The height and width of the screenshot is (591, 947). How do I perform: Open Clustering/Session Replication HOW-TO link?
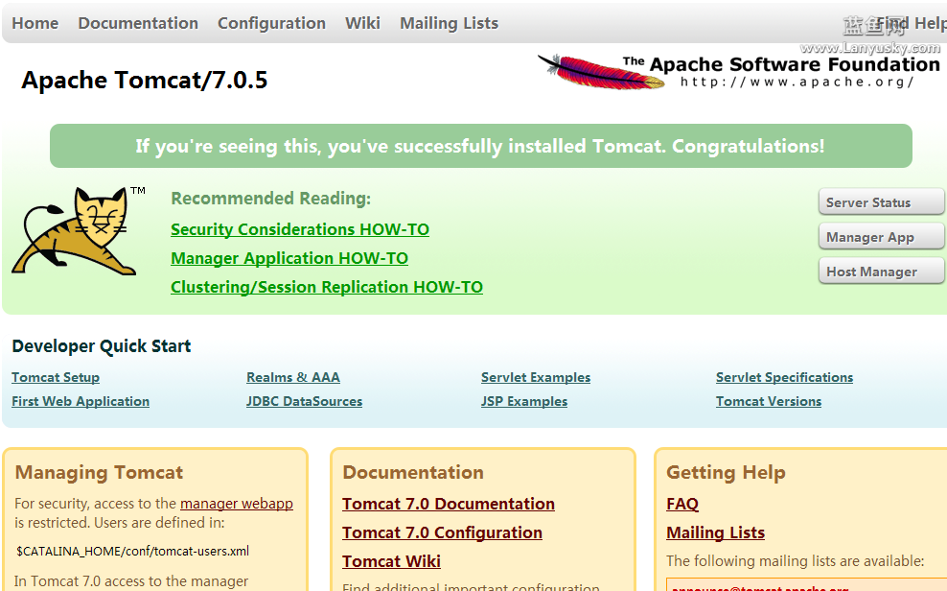(327, 287)
